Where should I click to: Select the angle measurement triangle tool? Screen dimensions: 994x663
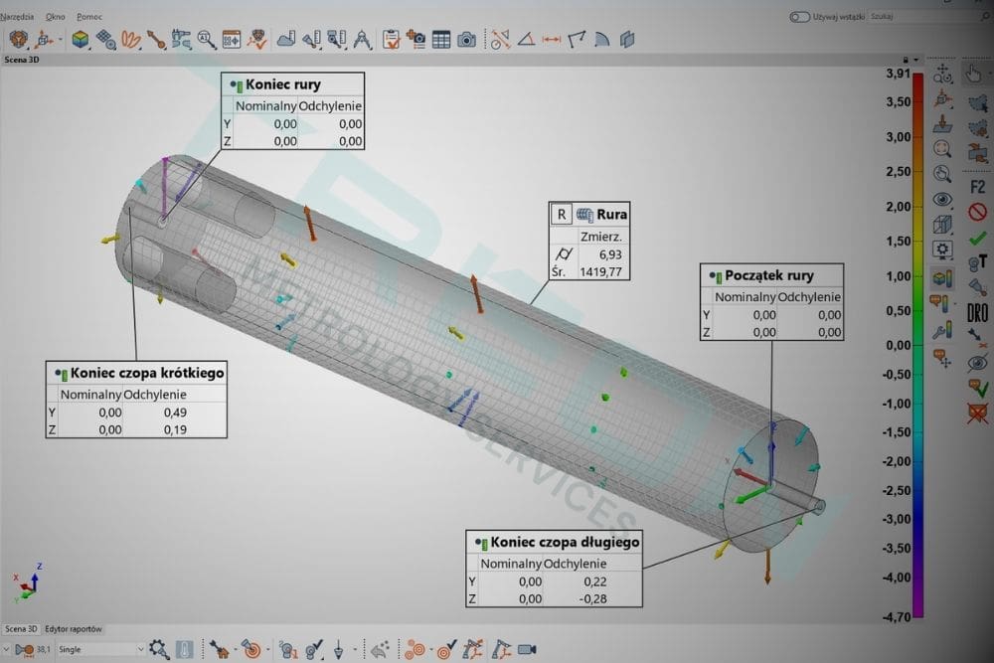(526, 40)
